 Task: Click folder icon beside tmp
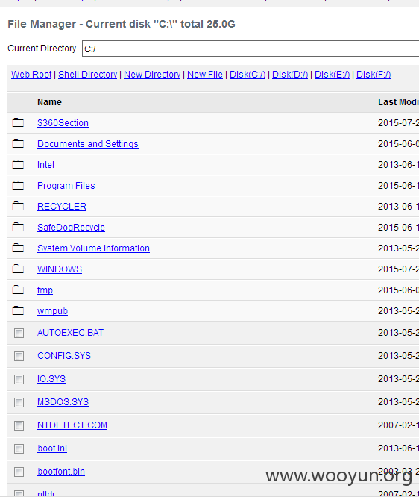18,290
